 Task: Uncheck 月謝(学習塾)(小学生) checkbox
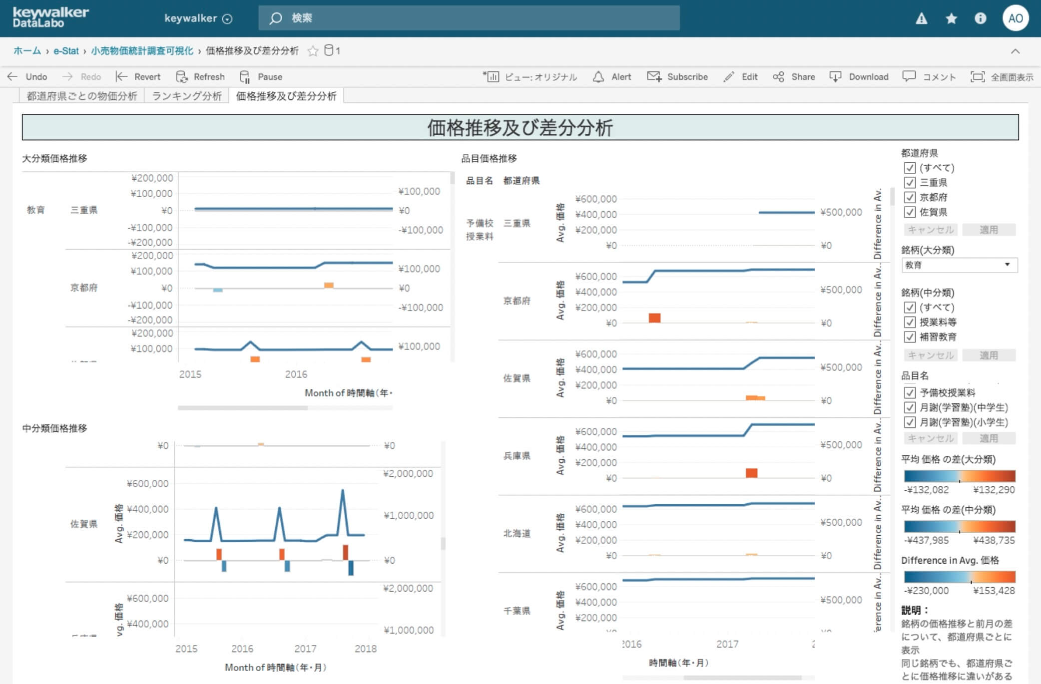pyautogui.click(x=910, y=422)
